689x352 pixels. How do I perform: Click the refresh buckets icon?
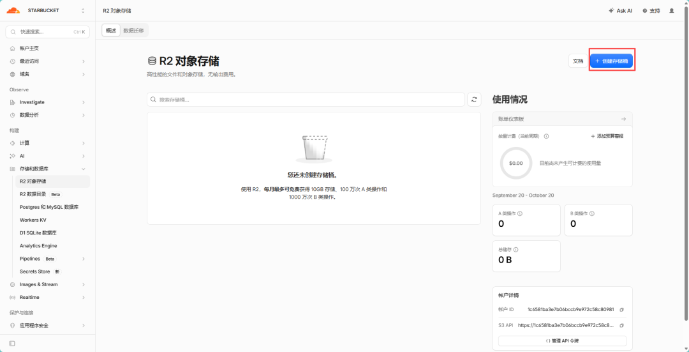click(x=473, y=100)
